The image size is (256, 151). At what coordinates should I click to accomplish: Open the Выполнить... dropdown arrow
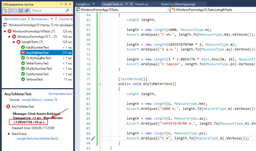coord(52,19)
